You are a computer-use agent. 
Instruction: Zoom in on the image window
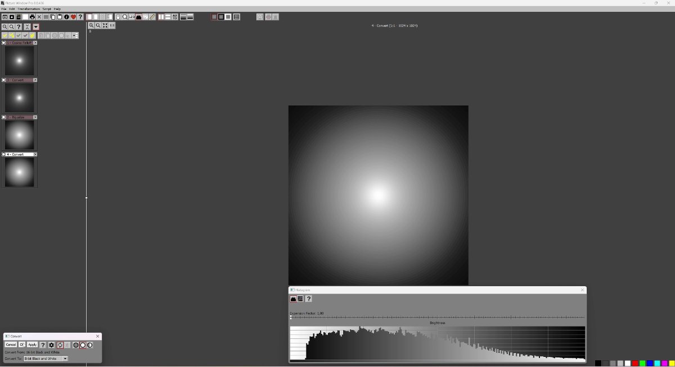(91, 25)
